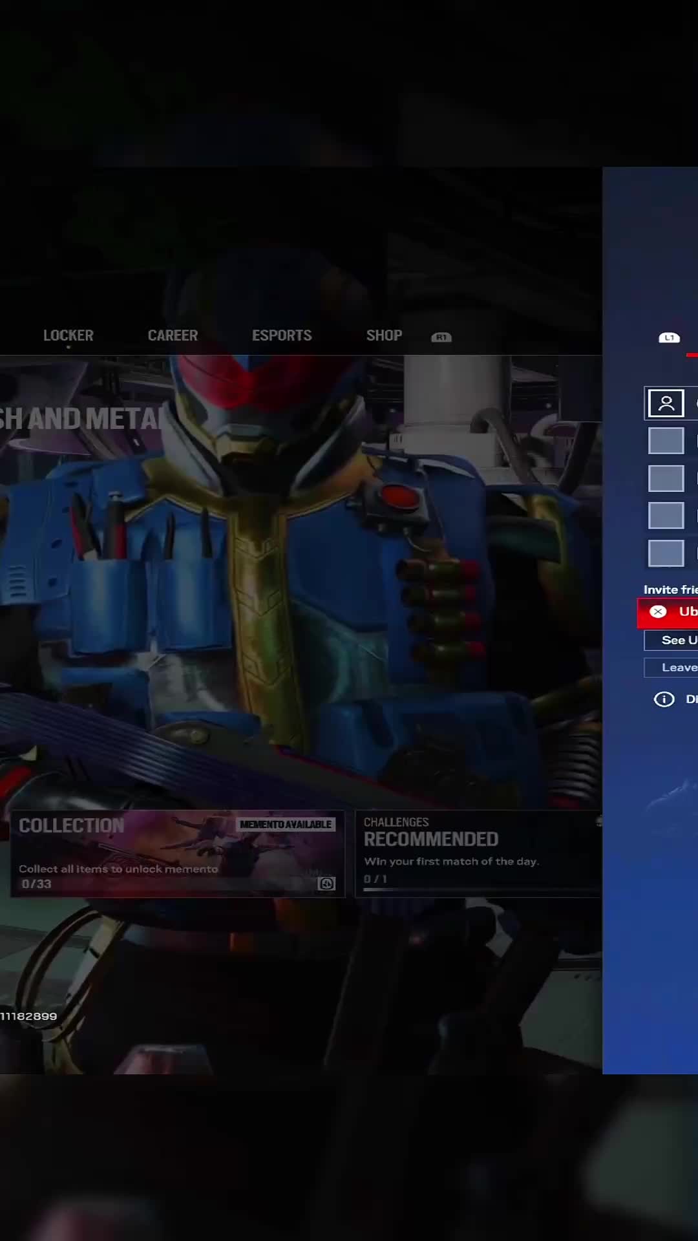The image size is (698, 1241).
Task: Click the Leave button in squad panel
Action: click(x=671, y=668)
